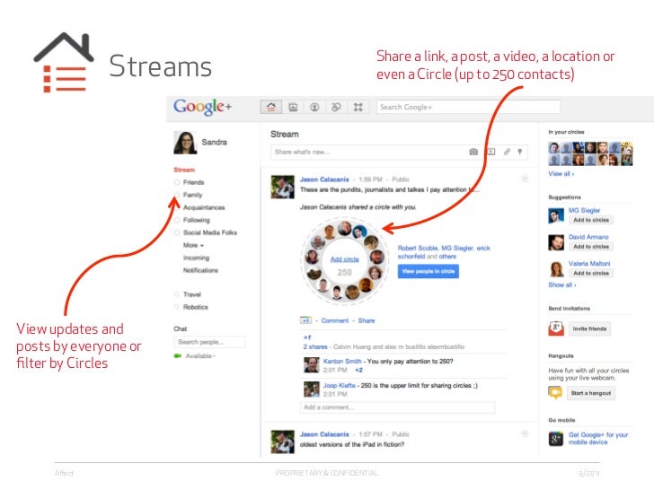Open the Photos icon in toolbar
The width and height of the screenshot is (654, 490).
(x=293, y=107)
